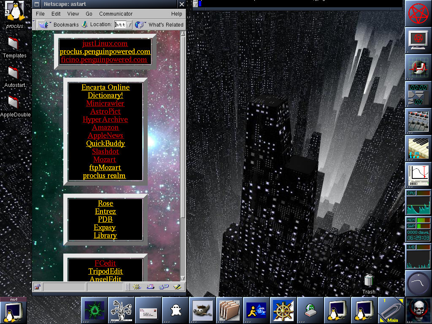Open the ficino.penguinpowered.com link
This screenshot has width=432, height=324.
[104, 59]
